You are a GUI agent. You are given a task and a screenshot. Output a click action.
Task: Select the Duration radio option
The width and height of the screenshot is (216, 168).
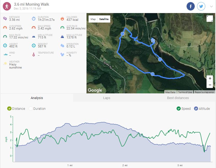[31, 108]
